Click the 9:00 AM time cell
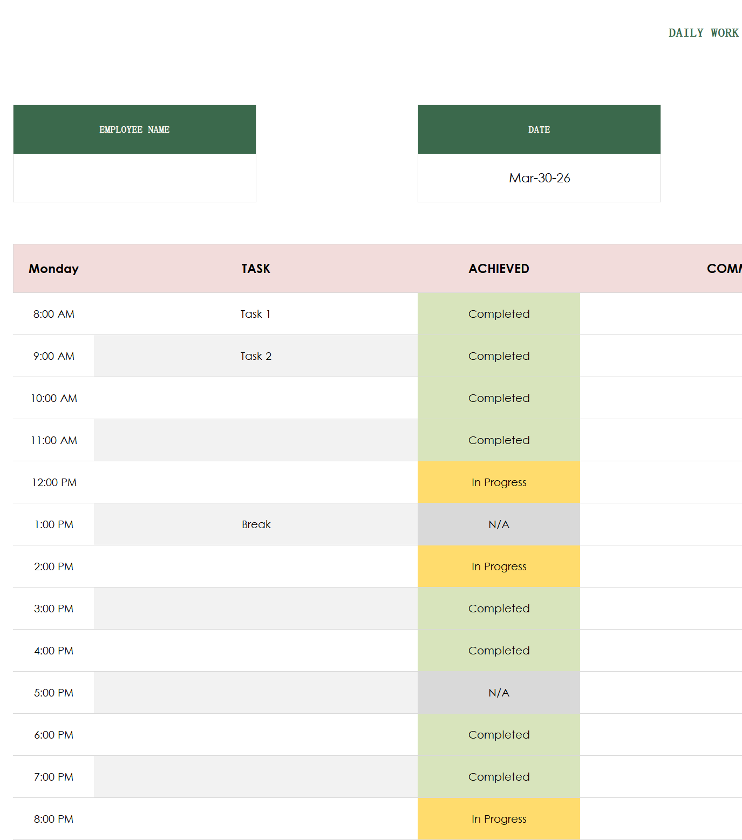This screenshot has width=742, height=840. [x=53, y=356]
